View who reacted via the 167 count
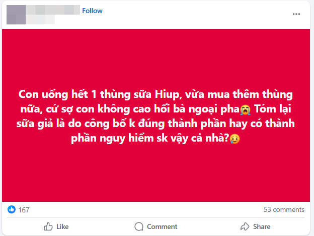Image resolution: width=314 pixels, height=236 pixels. pos(24,210)
